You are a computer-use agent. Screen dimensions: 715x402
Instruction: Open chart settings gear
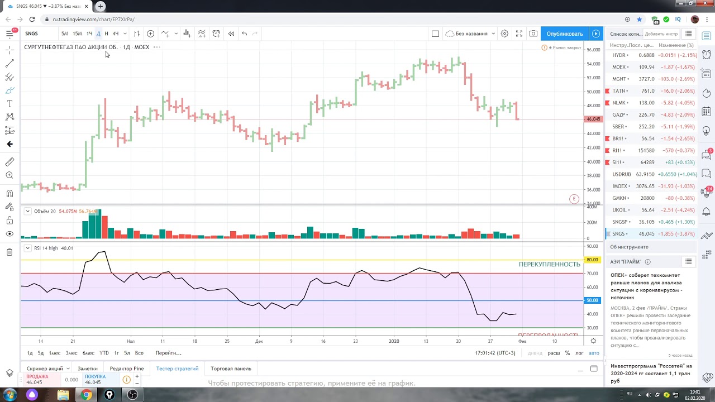[504, 33]
